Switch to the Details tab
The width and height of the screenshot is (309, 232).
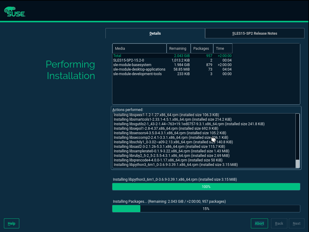155,33
